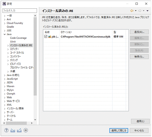Expand the Ant tree node
The width and height of the screenshot is (152, 137).
pos(5,20)
